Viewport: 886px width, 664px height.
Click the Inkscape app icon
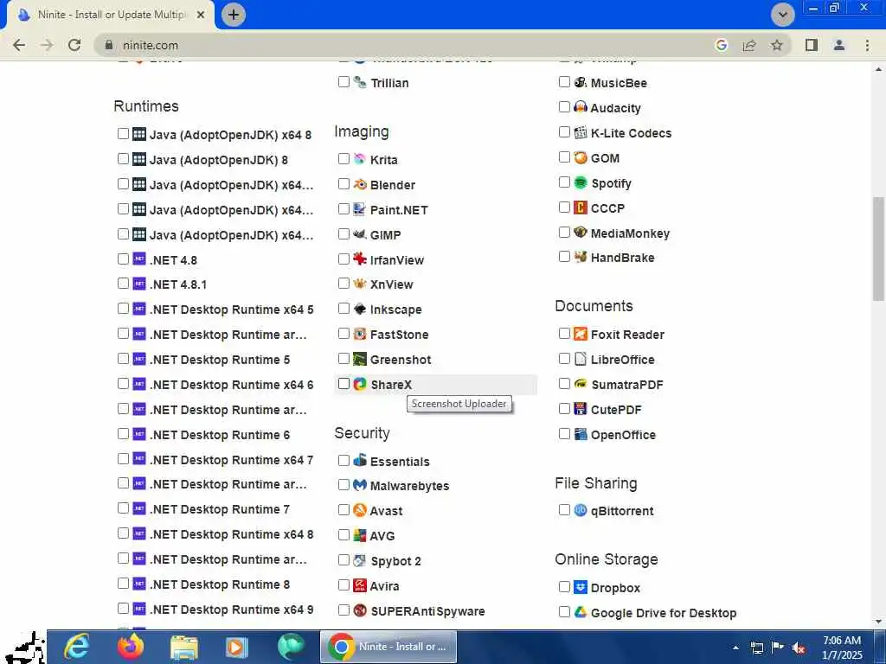coord(360,309)
